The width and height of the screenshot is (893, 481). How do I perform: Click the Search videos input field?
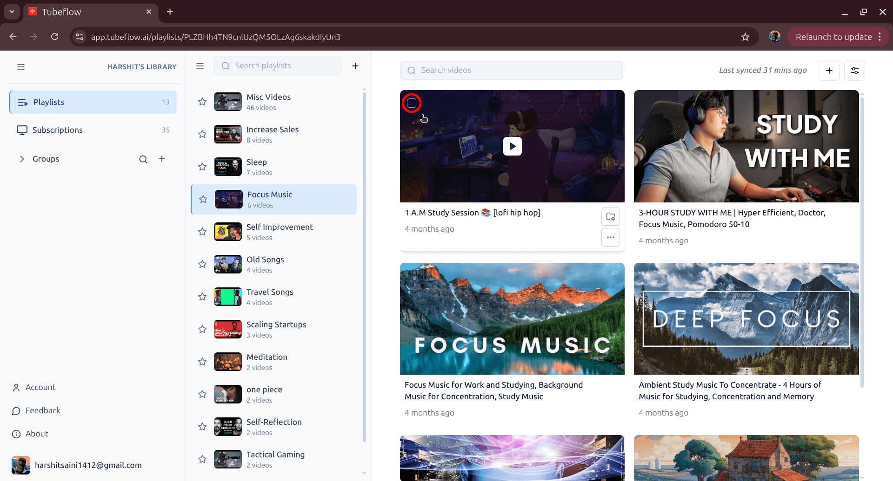pos(512,70)
